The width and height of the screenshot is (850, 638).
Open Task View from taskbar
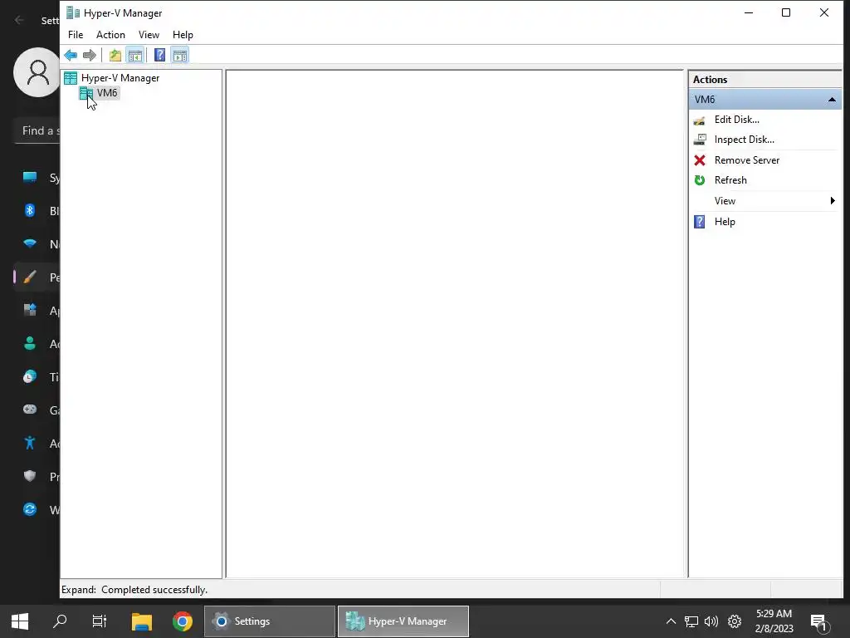pyautogui.click(x=100, y=621)
